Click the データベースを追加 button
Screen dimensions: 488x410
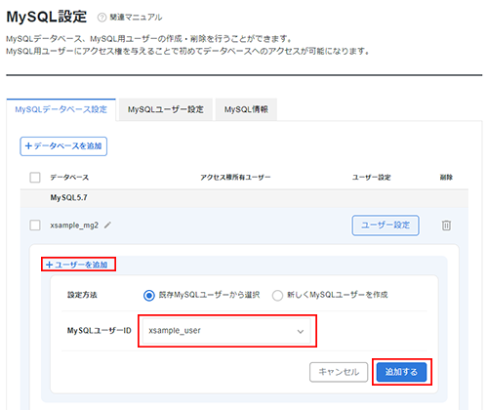pyautogui.click(x=63, y=146)
